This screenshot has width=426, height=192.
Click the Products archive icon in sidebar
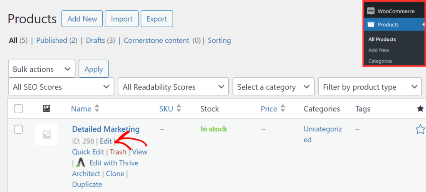(371, 25)
